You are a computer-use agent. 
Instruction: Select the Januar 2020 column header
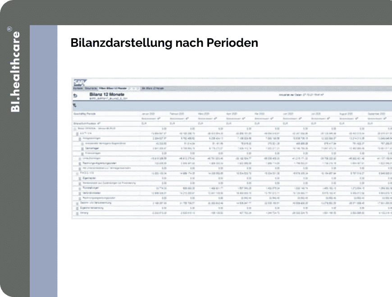[148, 114]
